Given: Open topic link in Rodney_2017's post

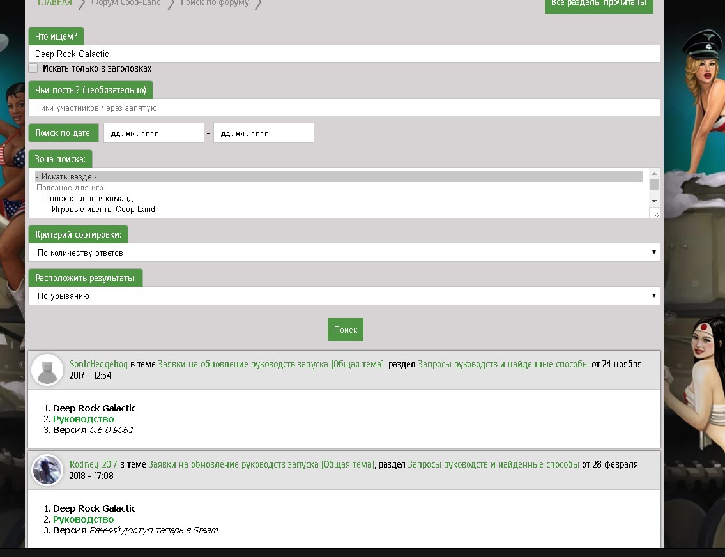Looking at the screenshot, I should [261, 464].
